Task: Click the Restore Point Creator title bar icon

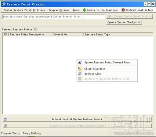Action: click(3, 4)
